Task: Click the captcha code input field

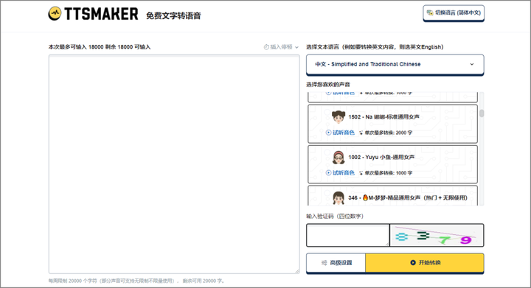Action: click(x=348, y=235)
